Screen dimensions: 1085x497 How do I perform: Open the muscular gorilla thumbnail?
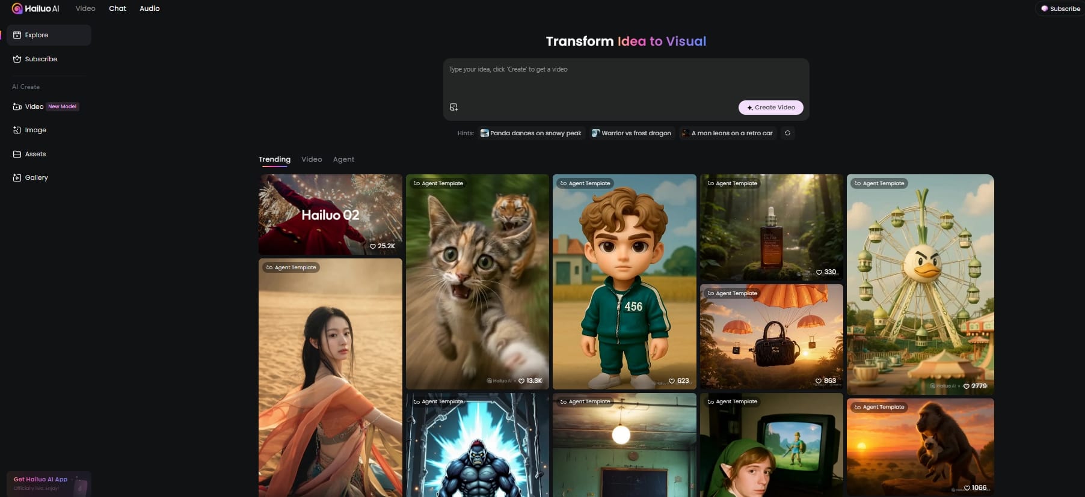[478, 445]
